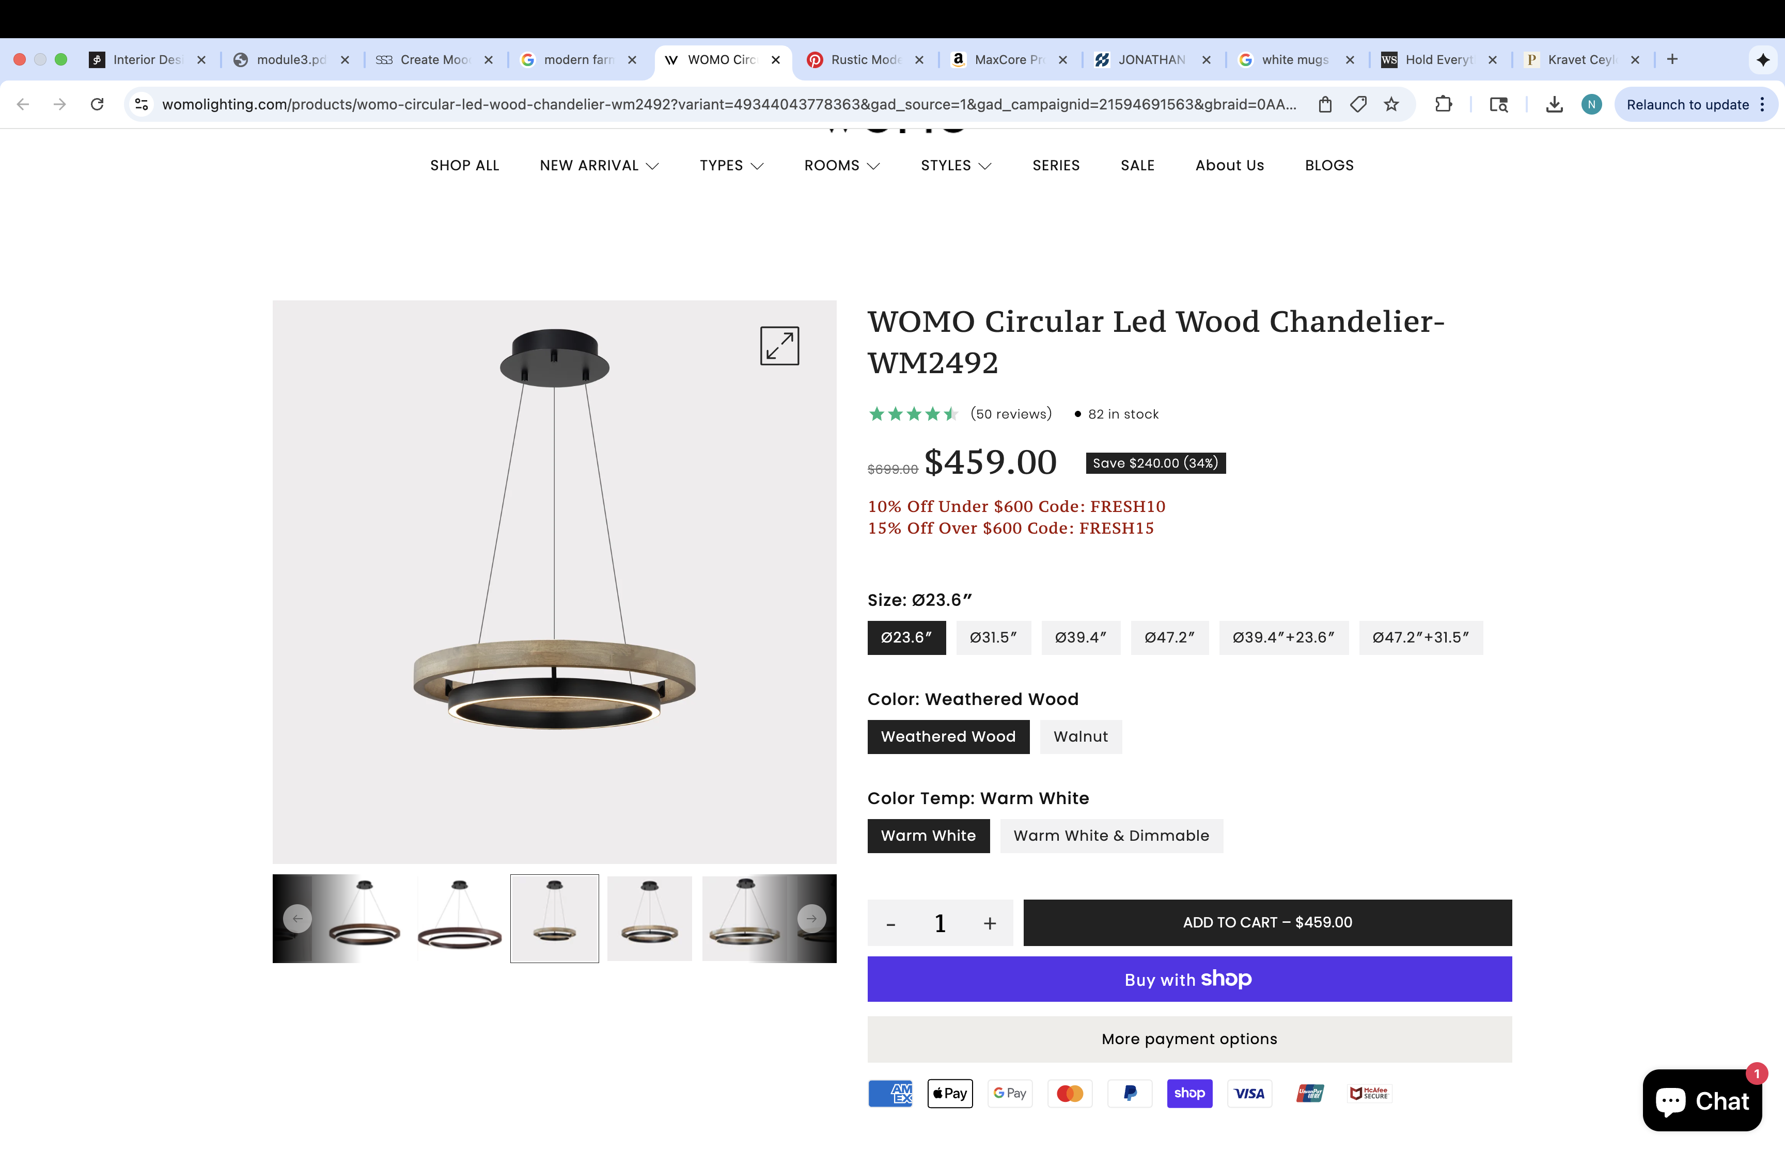Image resolution: width=1785 pixels, height=1153 pixels.
Task: Expand the ROOMS dropdown menu
Action: pos(841,166)
